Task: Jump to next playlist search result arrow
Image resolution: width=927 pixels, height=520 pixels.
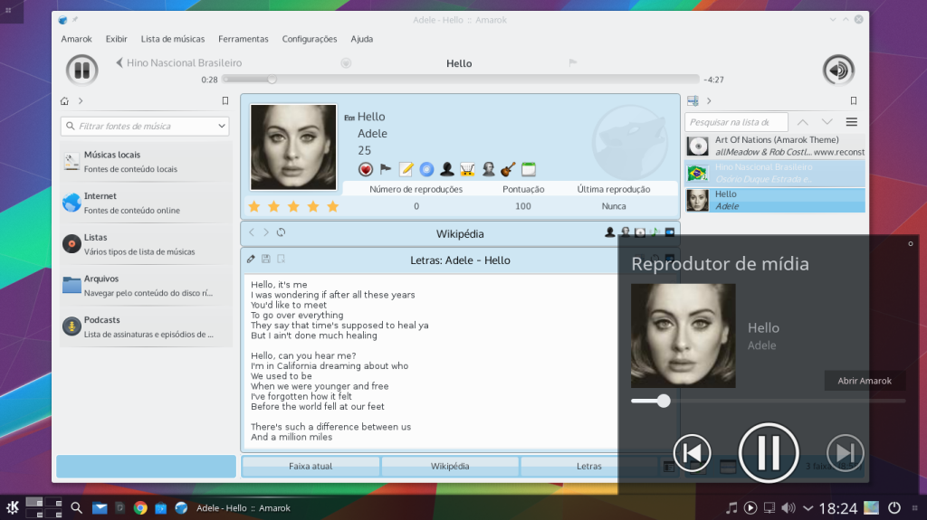Action: point(827,122)
